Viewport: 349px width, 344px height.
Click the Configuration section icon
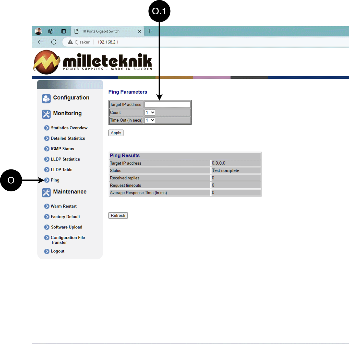[46, 98]
